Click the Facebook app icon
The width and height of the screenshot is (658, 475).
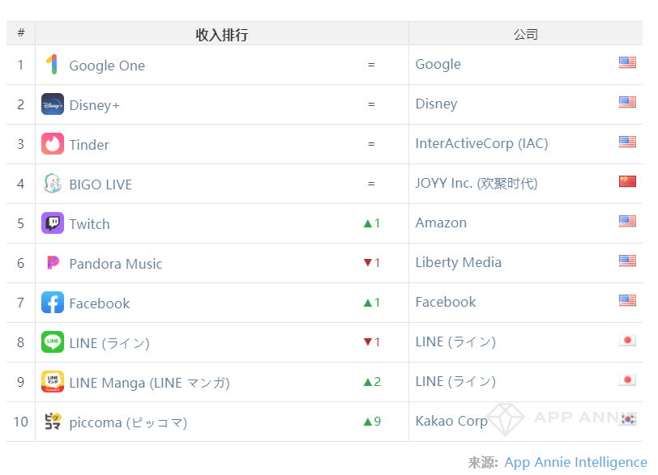pos(53,303)
